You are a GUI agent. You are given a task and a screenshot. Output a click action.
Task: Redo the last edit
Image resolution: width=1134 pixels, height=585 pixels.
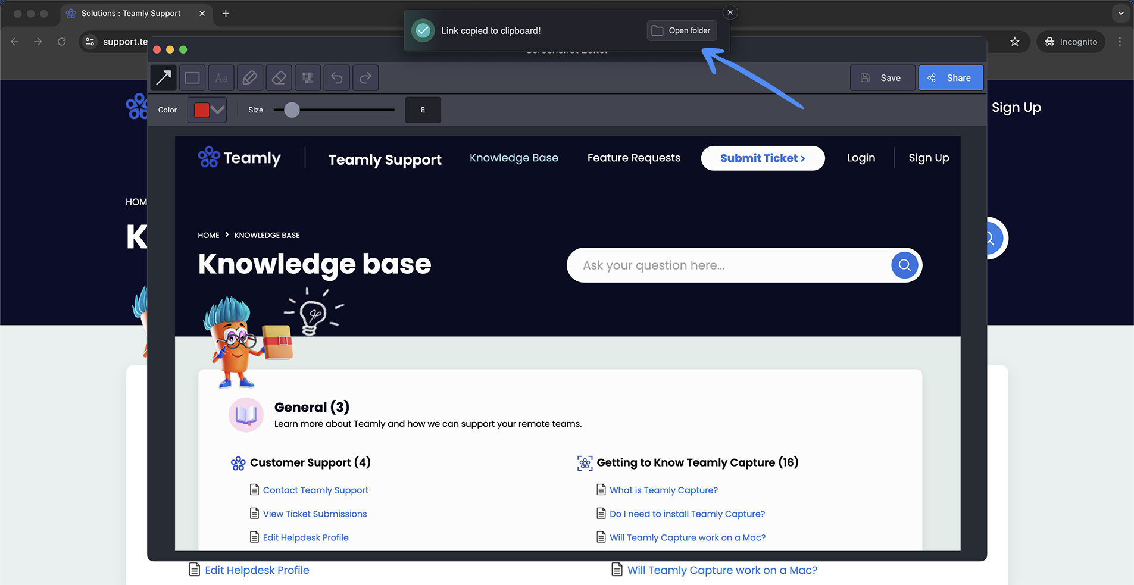365,78
